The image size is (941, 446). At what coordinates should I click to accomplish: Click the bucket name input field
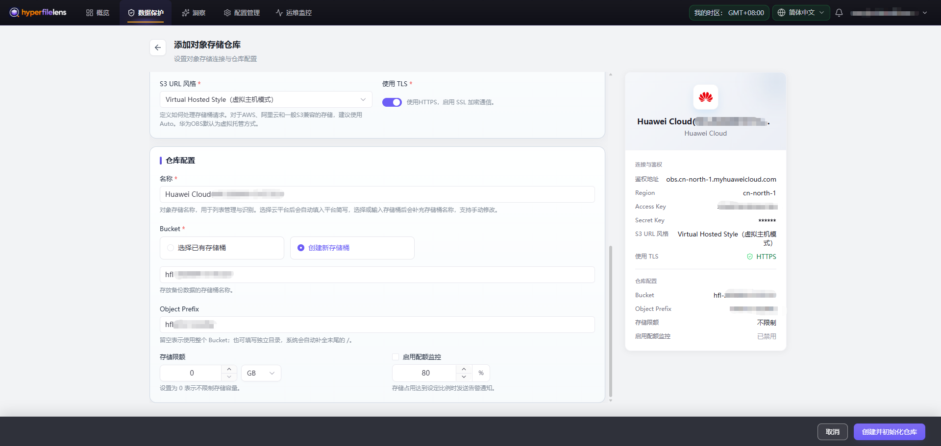pos(377,275)
